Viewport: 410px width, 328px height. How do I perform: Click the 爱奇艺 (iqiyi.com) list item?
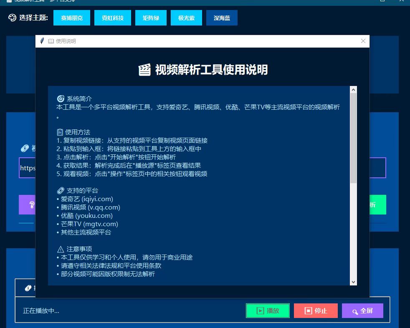85,199
